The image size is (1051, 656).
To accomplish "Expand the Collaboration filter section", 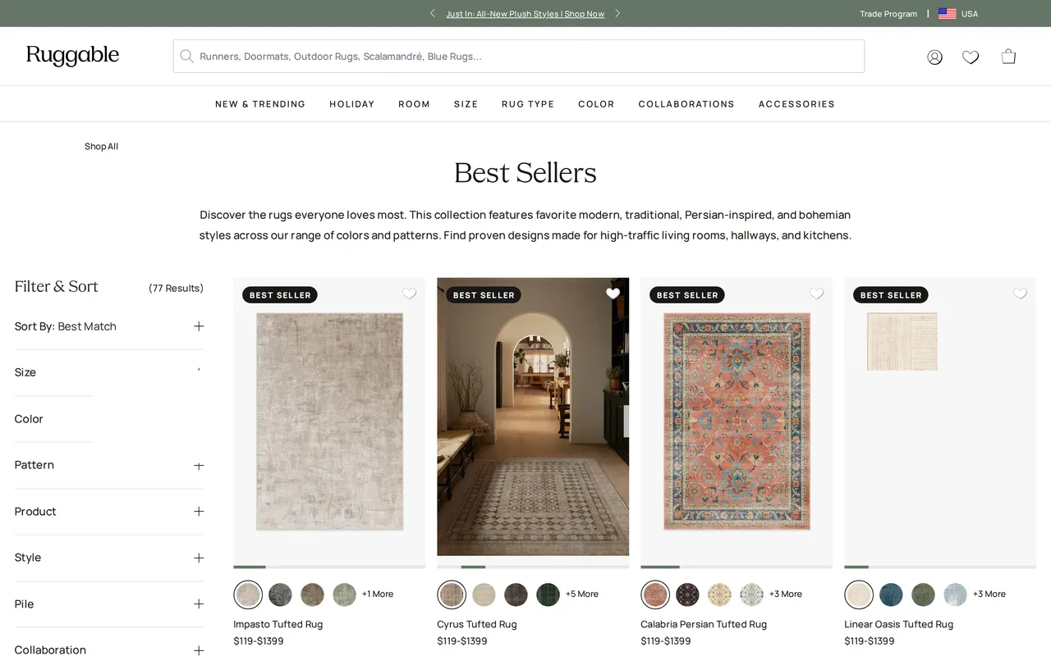I will pos(109,649).
